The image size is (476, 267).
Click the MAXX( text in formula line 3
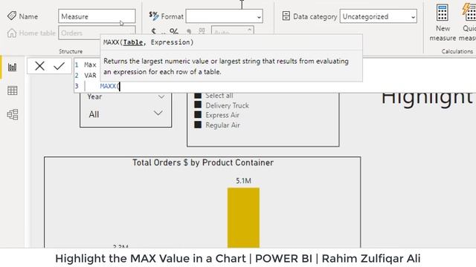tap(110, 86)
